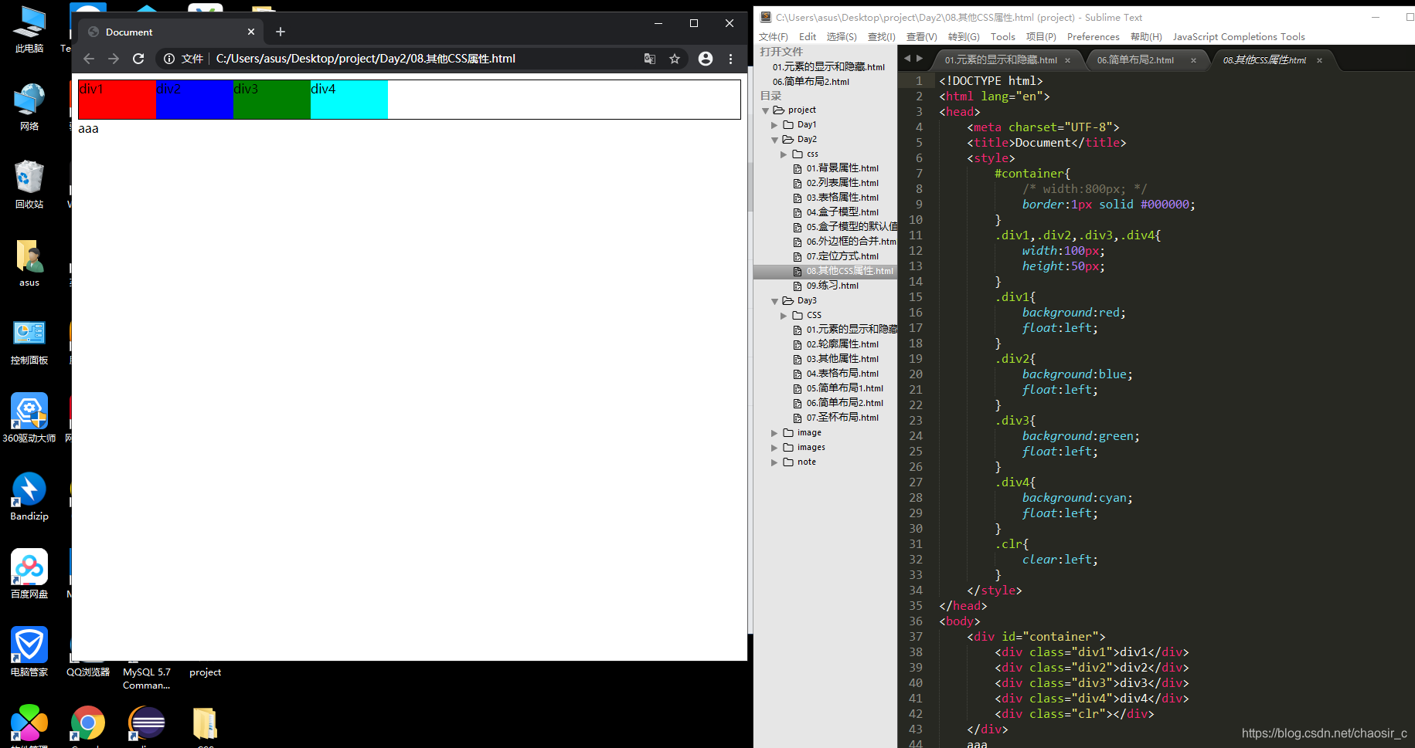Click Sublime tab scroll right arrow
This screenshot has height=748, width=1415.
[x=920, y=58]
